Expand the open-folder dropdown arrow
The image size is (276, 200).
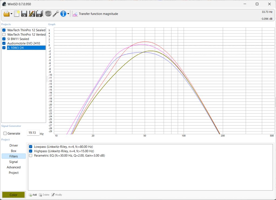point(11,14)
